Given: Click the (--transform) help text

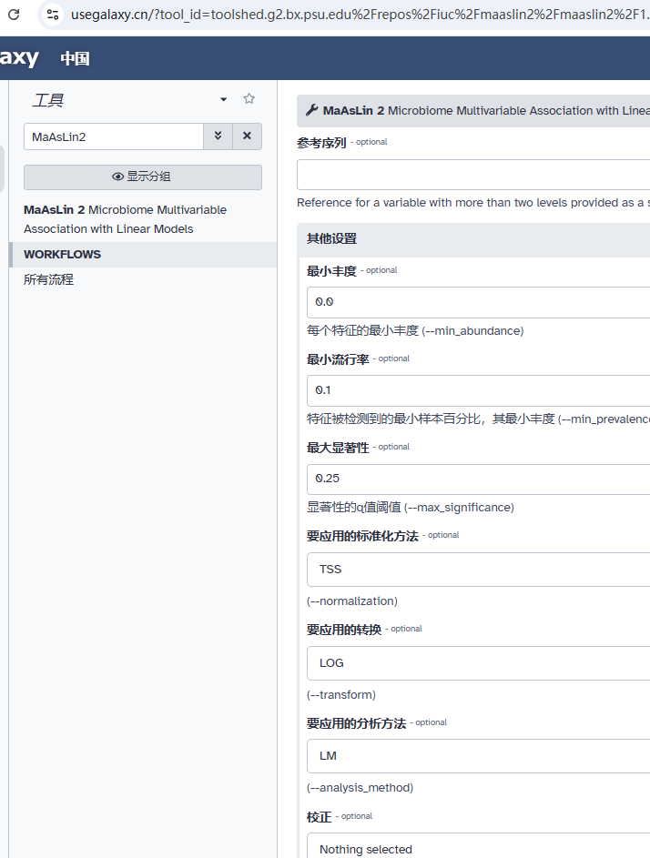Looking at the screenshot, I should [x=341, y=694].
